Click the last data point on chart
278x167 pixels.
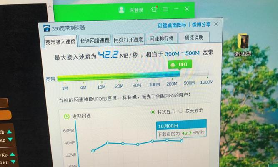[182, 141]
